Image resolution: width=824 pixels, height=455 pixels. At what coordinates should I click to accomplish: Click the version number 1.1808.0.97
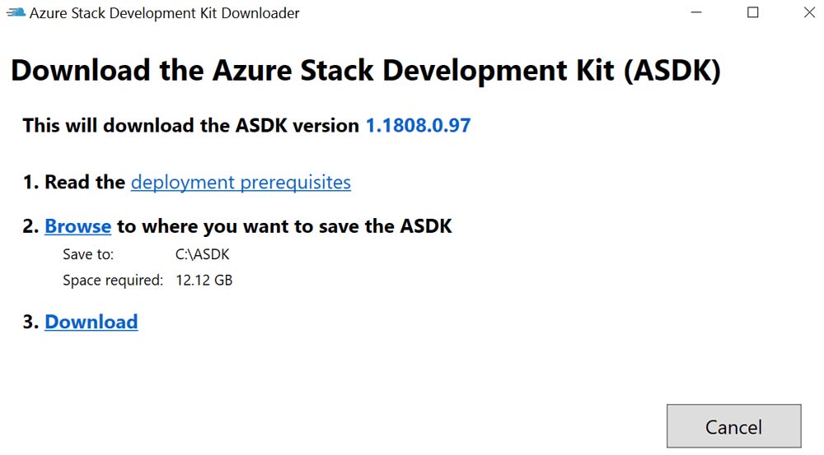(x=418, y=125)
